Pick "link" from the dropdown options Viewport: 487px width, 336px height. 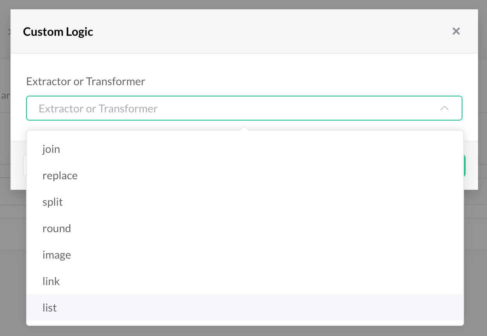click(x=51, y=282)
